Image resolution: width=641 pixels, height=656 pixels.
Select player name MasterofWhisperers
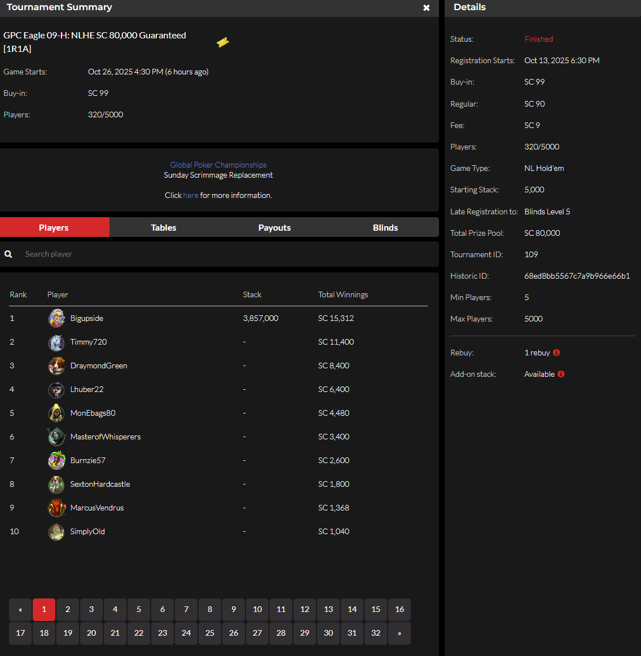[x=106, y=437]
